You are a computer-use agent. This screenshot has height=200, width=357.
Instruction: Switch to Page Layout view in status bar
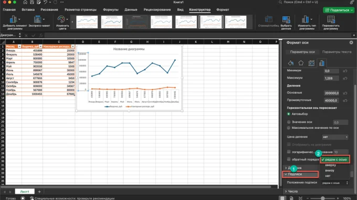click(x=291, y=198)
